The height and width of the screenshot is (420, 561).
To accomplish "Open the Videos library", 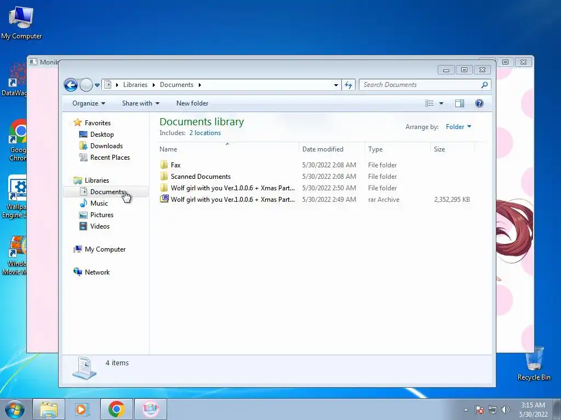I will coord(100,226).
